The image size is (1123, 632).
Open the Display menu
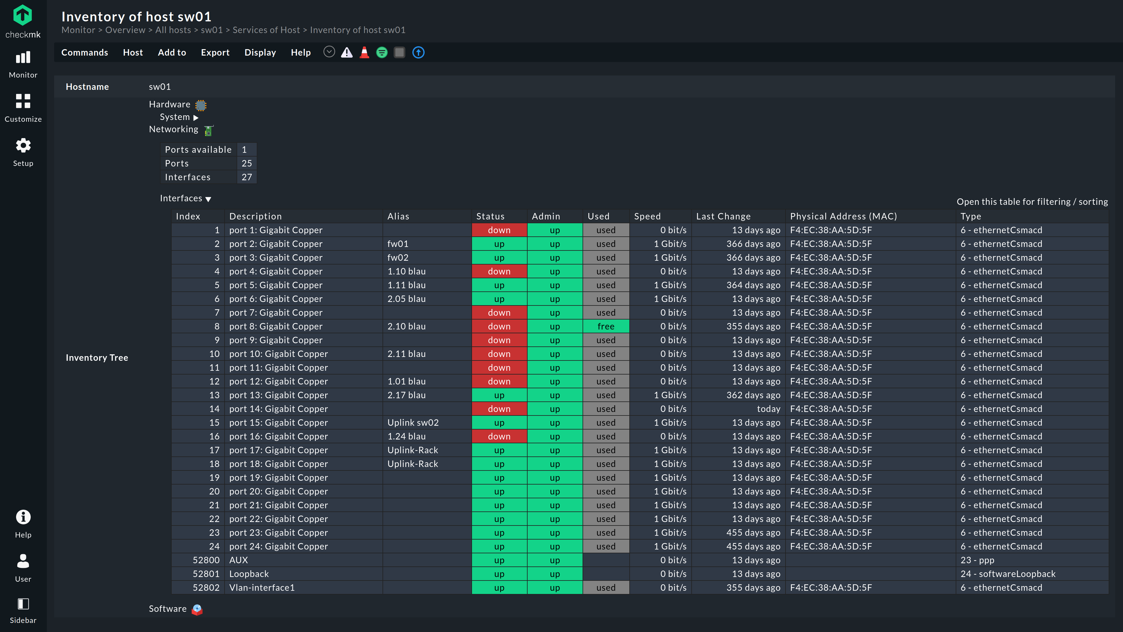[260, 52]
